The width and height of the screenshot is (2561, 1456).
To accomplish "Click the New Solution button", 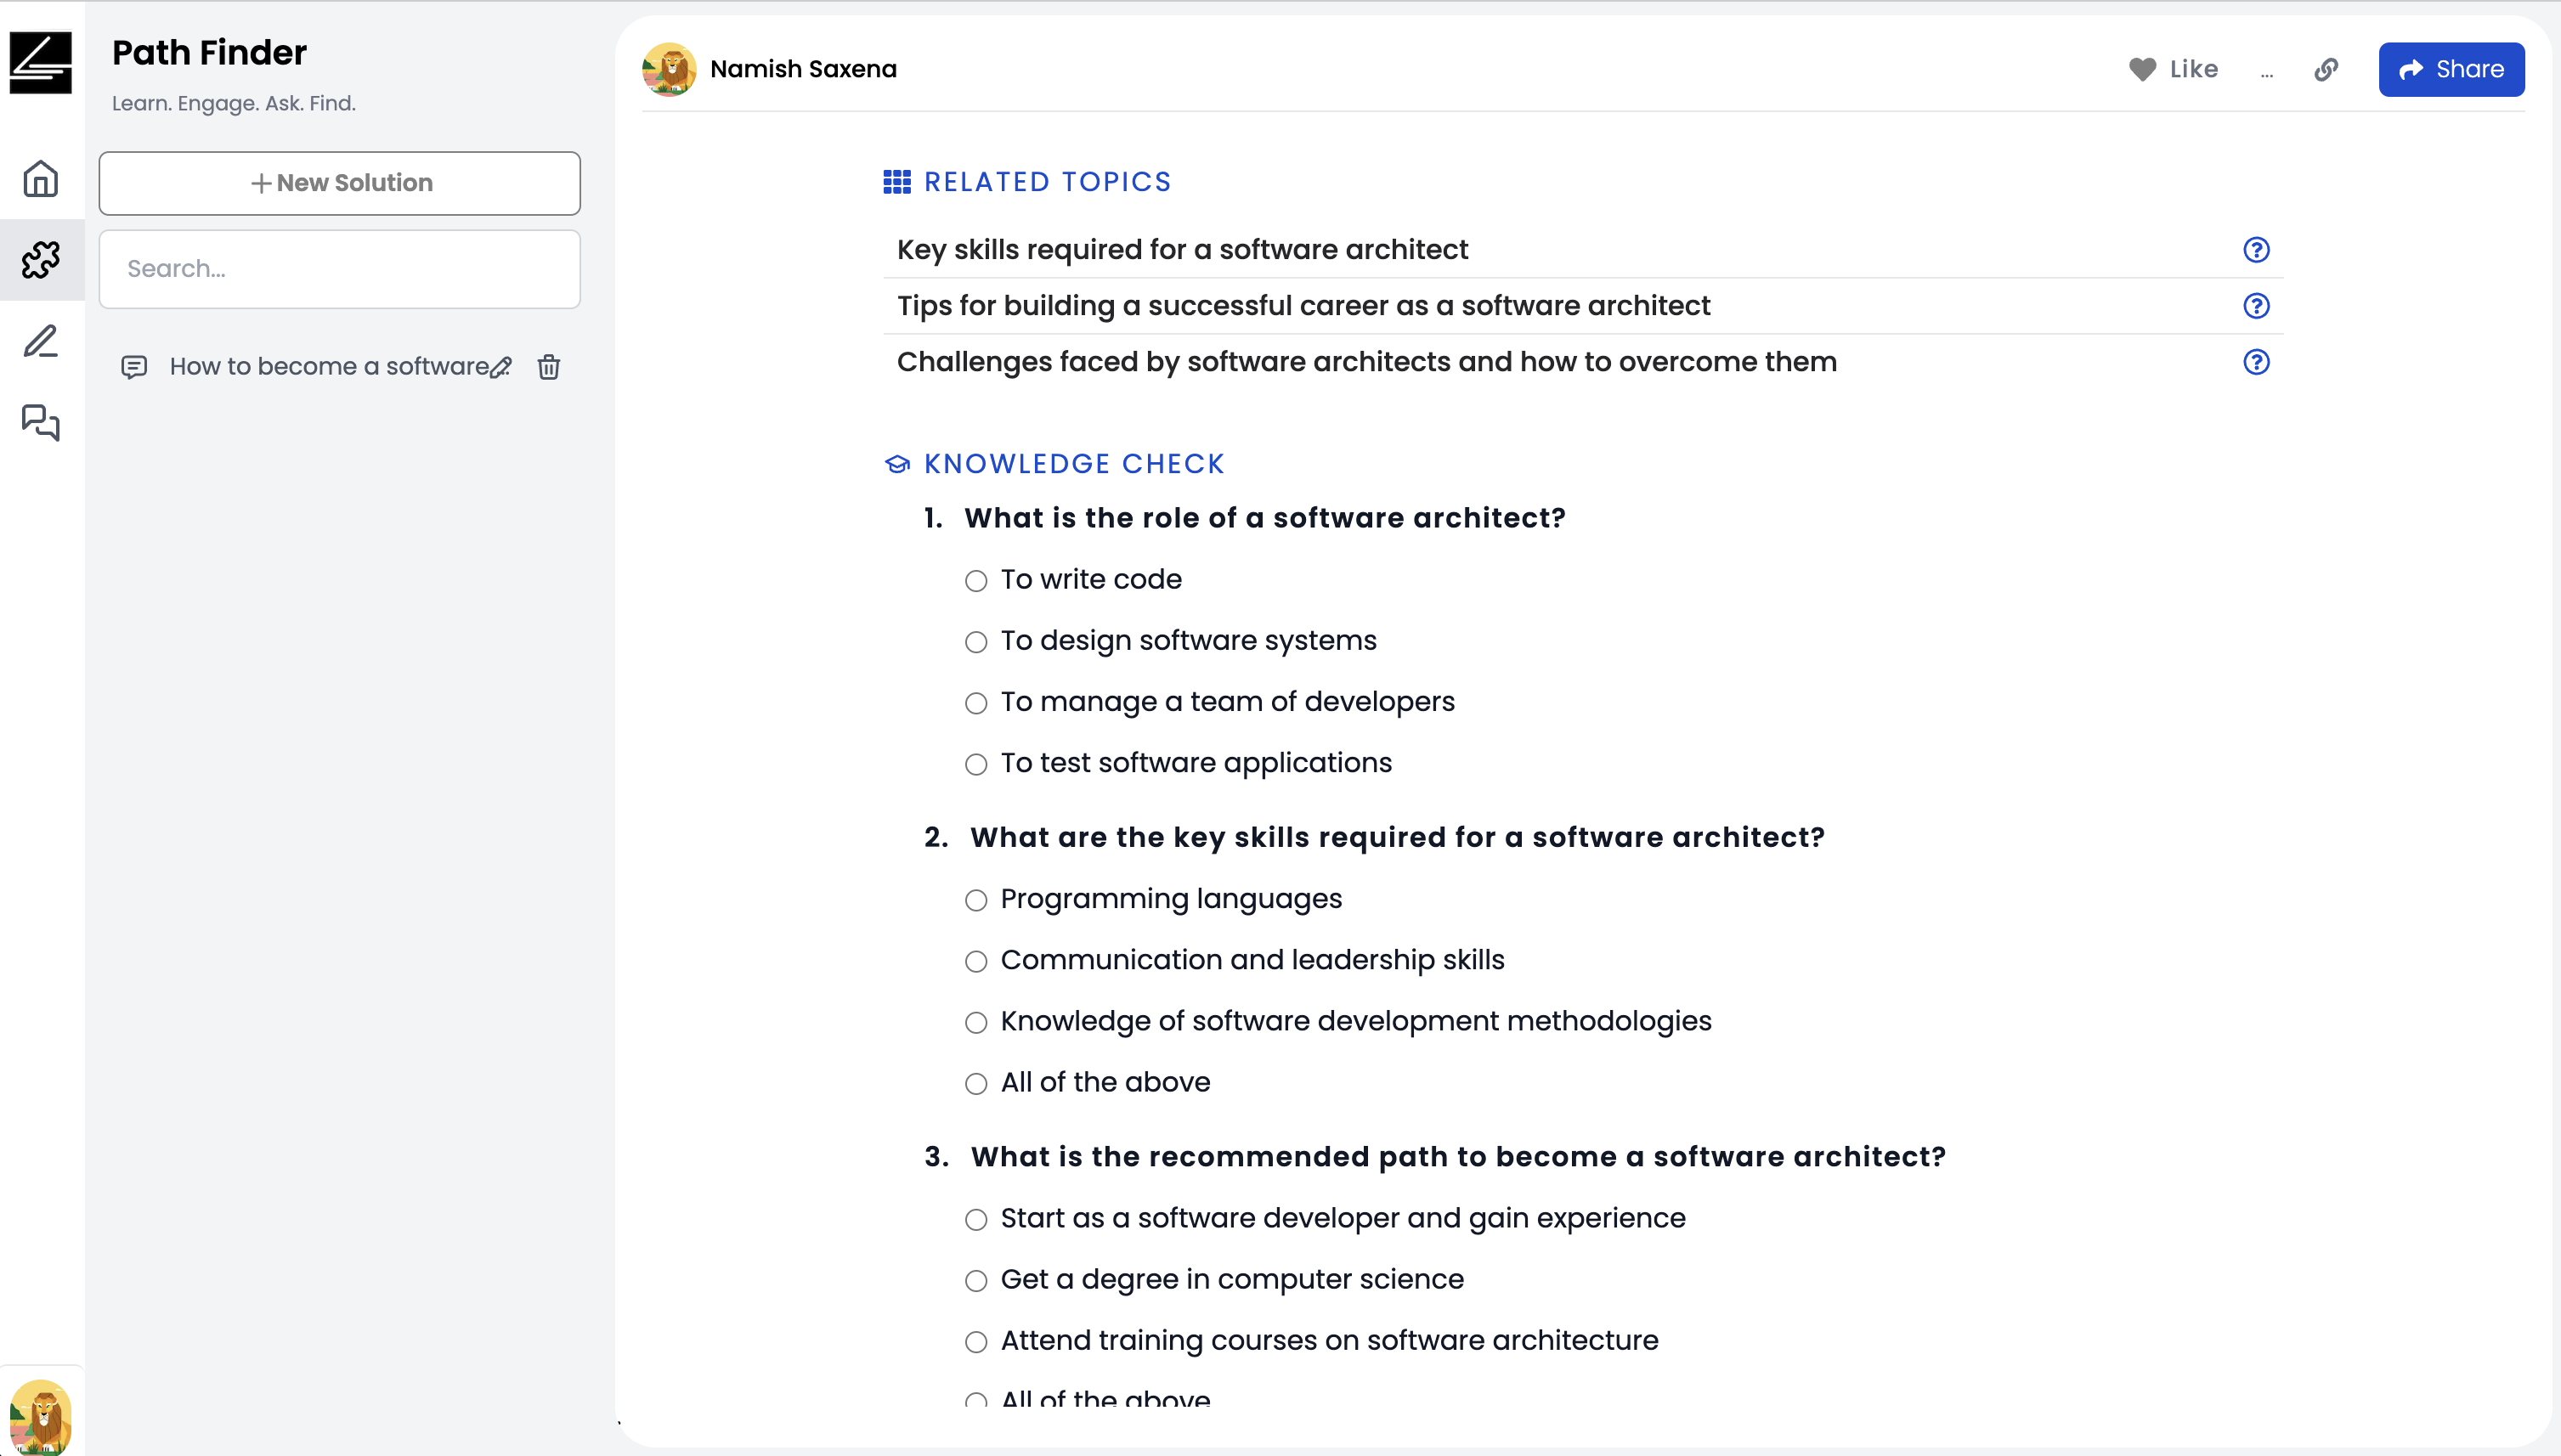I will [340, 183].
